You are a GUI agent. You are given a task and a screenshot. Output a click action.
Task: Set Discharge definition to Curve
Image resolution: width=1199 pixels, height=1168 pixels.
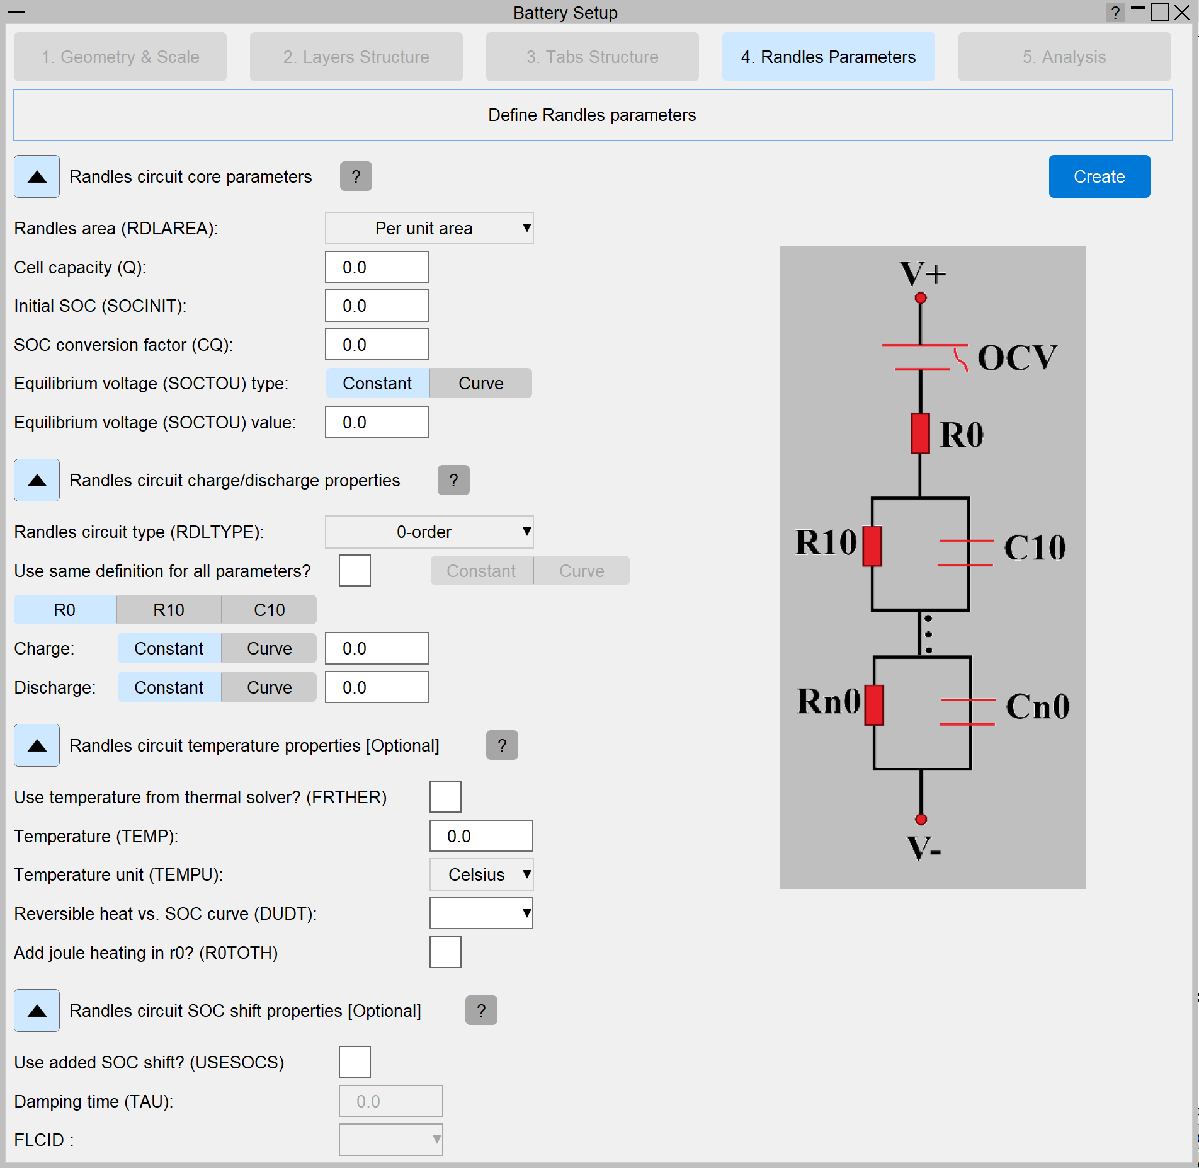coord(269,687)
